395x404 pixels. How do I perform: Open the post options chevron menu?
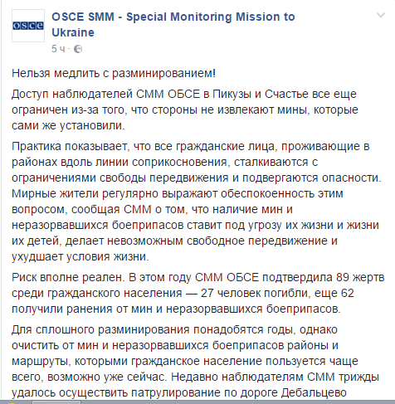click(x=381, y=15)
